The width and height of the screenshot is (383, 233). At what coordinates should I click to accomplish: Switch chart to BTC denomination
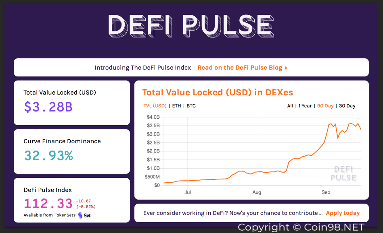(x=191, y=106)
